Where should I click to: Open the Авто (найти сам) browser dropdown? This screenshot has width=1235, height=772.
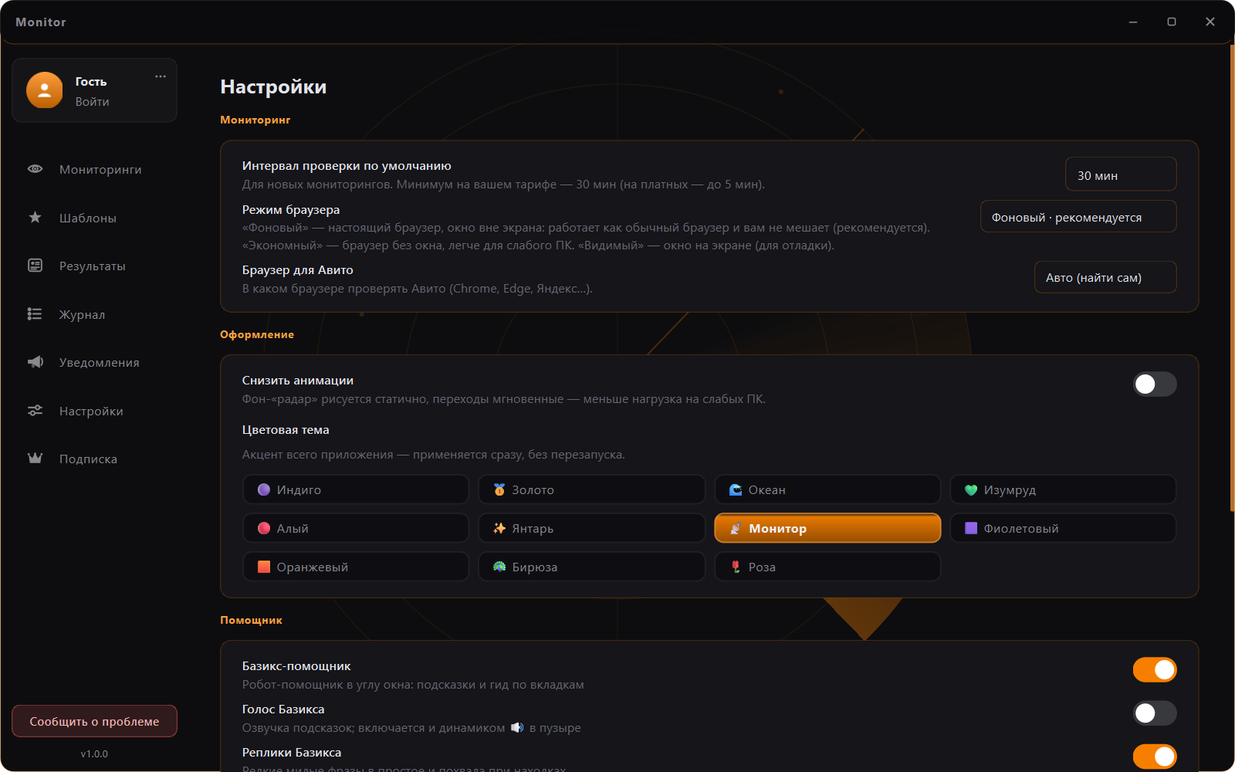pyautogui.click(x=1105, y=277)
